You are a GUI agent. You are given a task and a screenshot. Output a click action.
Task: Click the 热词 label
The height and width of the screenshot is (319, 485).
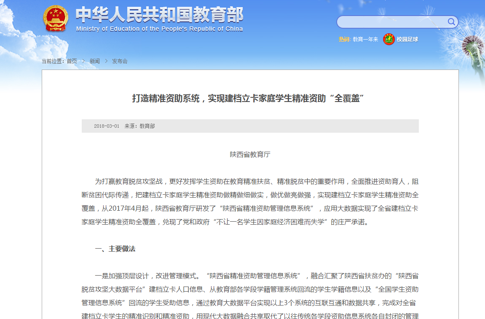[344, 39]
